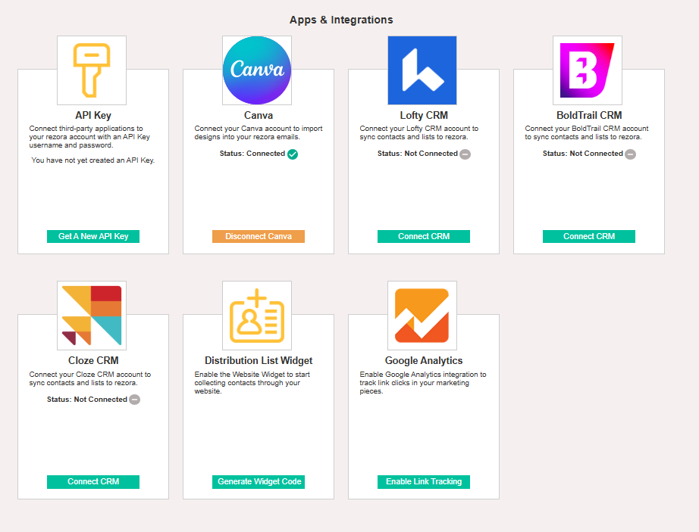
Task: Click the Cloze CRM card title
Action: tap(93, 360)
